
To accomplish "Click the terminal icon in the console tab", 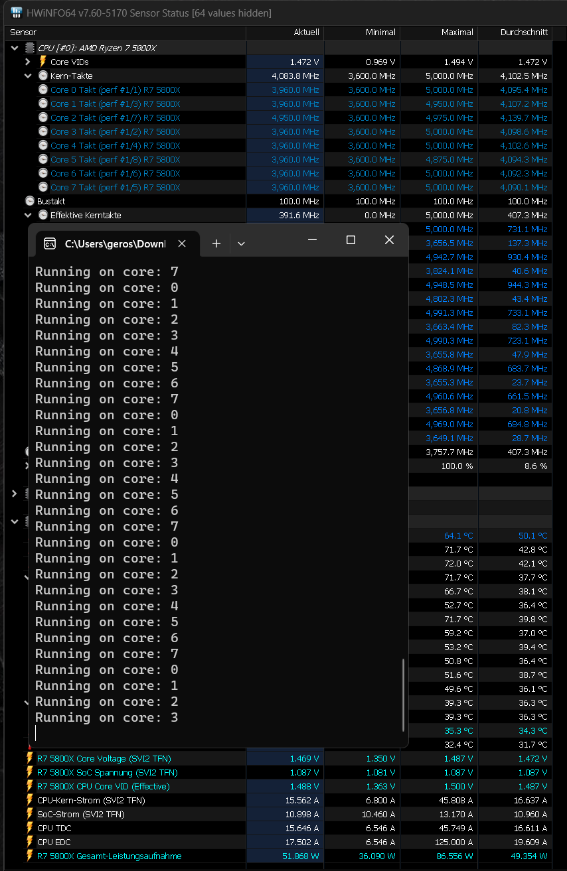I will point(50,243).
